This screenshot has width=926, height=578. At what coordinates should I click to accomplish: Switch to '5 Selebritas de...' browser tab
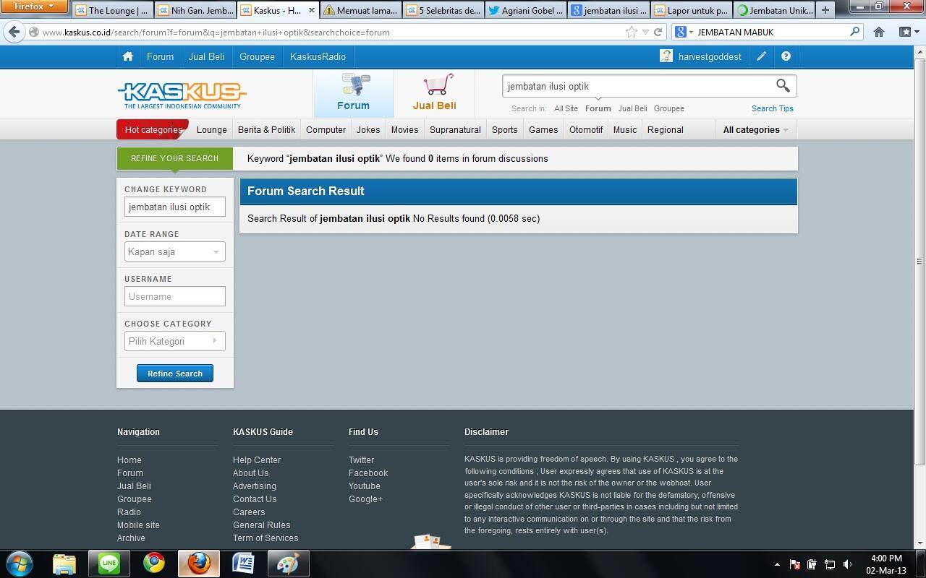443,10
